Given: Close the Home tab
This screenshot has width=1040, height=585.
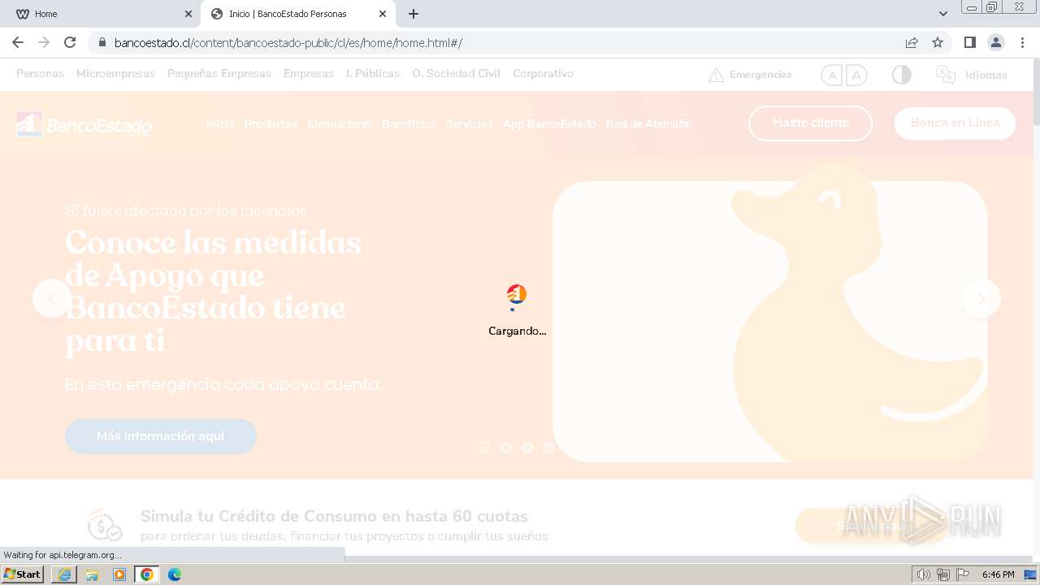Looking at the screenshot, I should click(x=188, y=14).
